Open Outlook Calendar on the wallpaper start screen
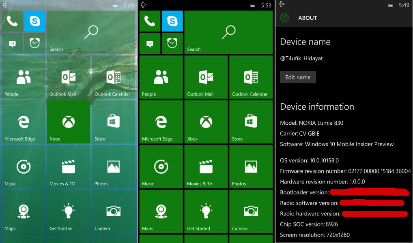The image size is (413, 243). click(113, 77)
